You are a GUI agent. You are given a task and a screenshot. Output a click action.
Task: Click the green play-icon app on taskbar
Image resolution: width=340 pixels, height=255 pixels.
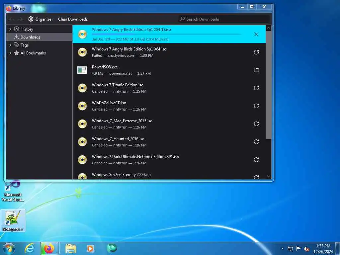112,248
